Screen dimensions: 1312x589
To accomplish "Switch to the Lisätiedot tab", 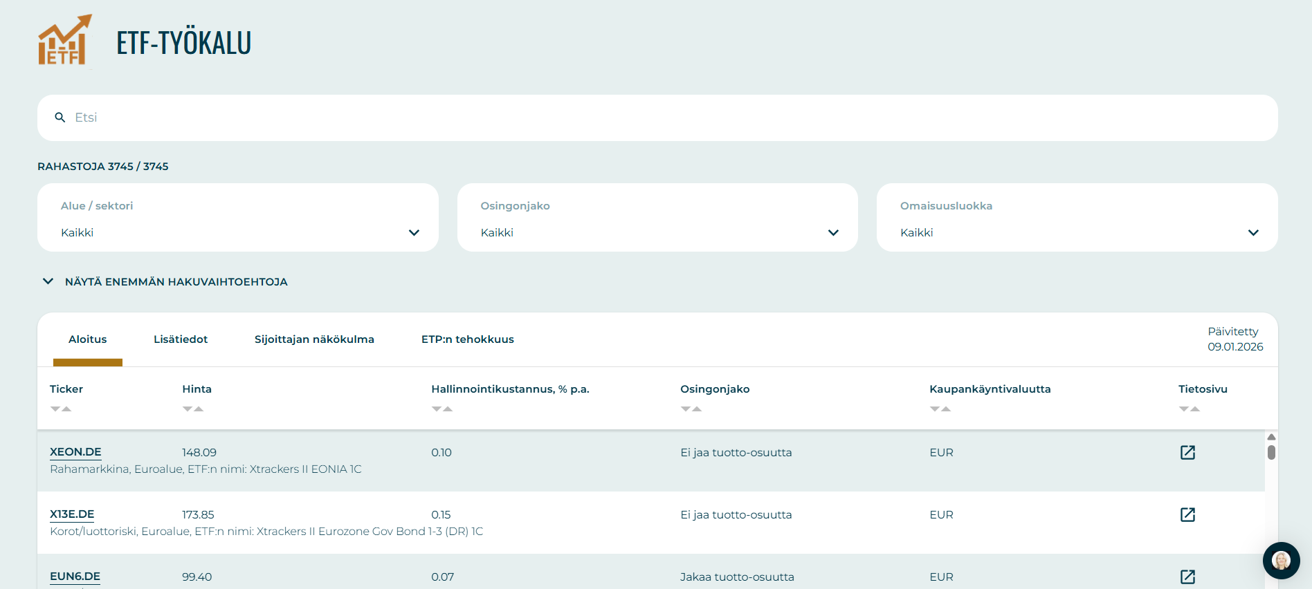I will [x=181, y=339].
